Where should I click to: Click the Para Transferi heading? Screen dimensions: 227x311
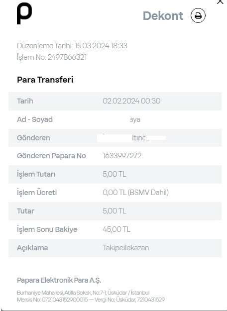point(45,80)
